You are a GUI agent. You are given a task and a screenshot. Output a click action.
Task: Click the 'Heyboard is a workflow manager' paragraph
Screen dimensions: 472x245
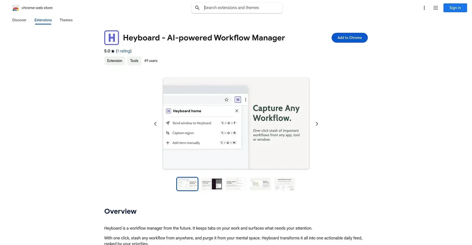click(208, 228)
